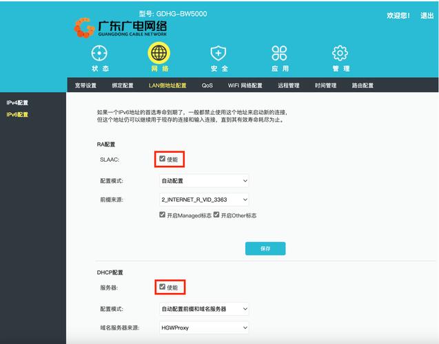Toggle the SLAAC 使能 checkbox
The width and height of the screenshot is (439, 344).
point(162,159)
